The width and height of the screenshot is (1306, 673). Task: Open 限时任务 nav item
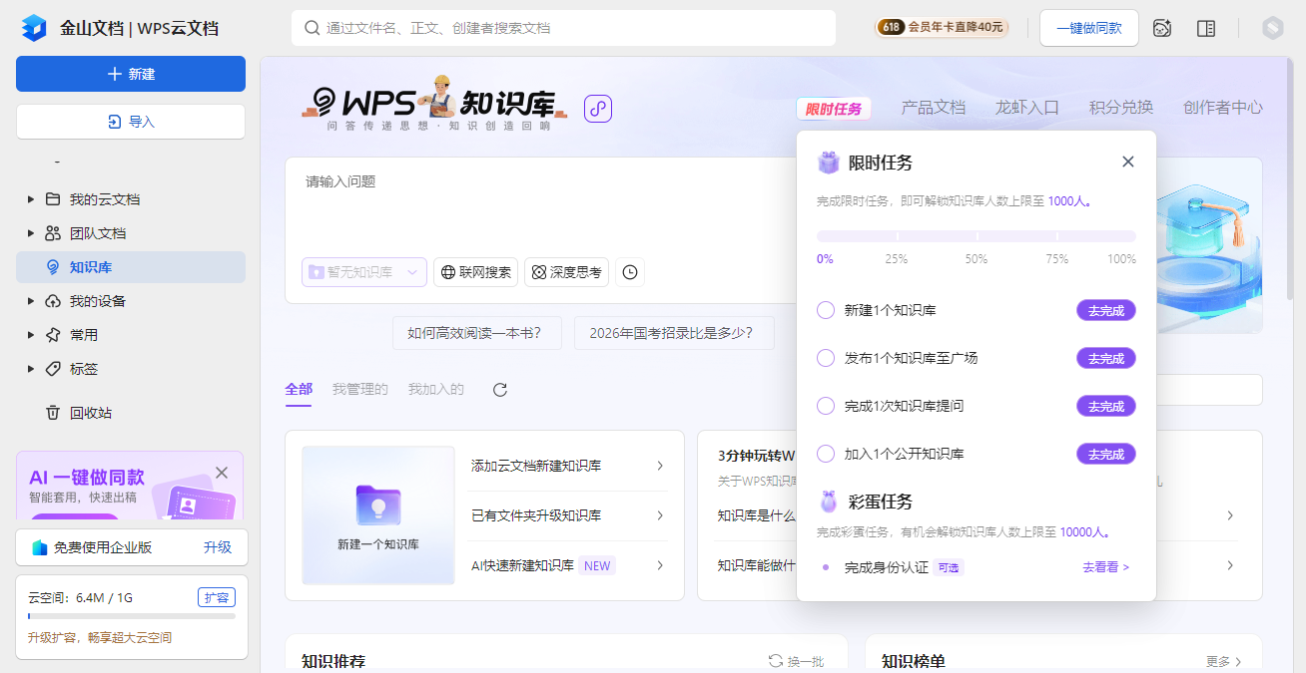coord(834,109)
